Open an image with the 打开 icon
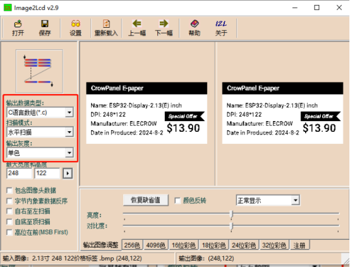The width and height of the screenshot is (350, 267). (18, 28)
